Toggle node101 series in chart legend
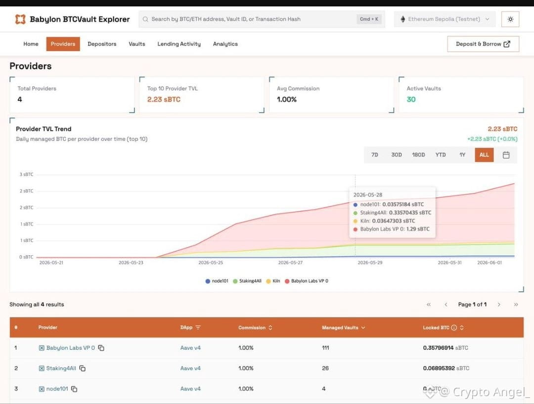This screenshot has height=404, width=534. coord(217,281)
